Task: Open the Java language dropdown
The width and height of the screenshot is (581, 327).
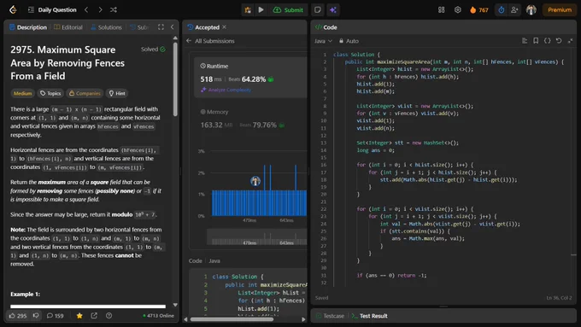Action: tap(323, 41)
